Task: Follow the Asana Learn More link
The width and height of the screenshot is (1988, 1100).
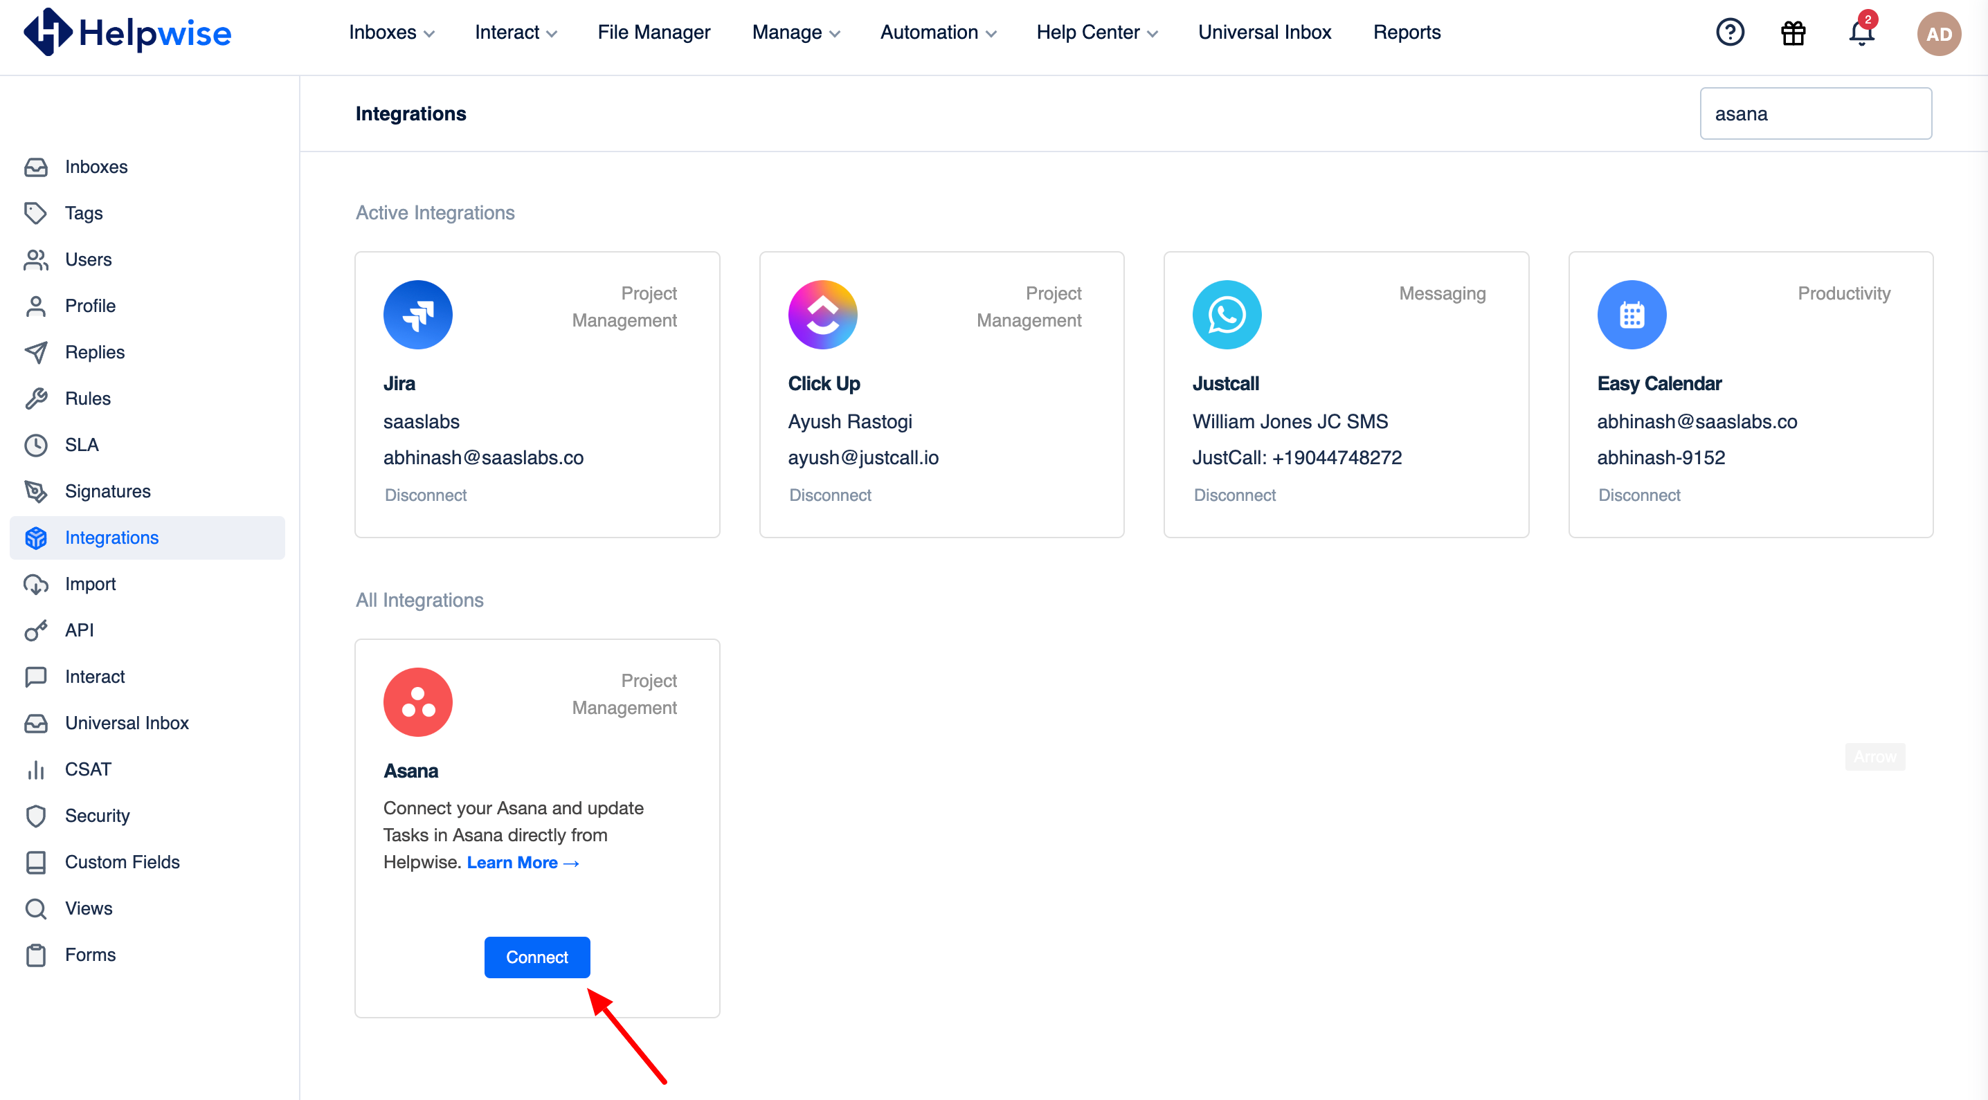Action: (x=523, y=863)
